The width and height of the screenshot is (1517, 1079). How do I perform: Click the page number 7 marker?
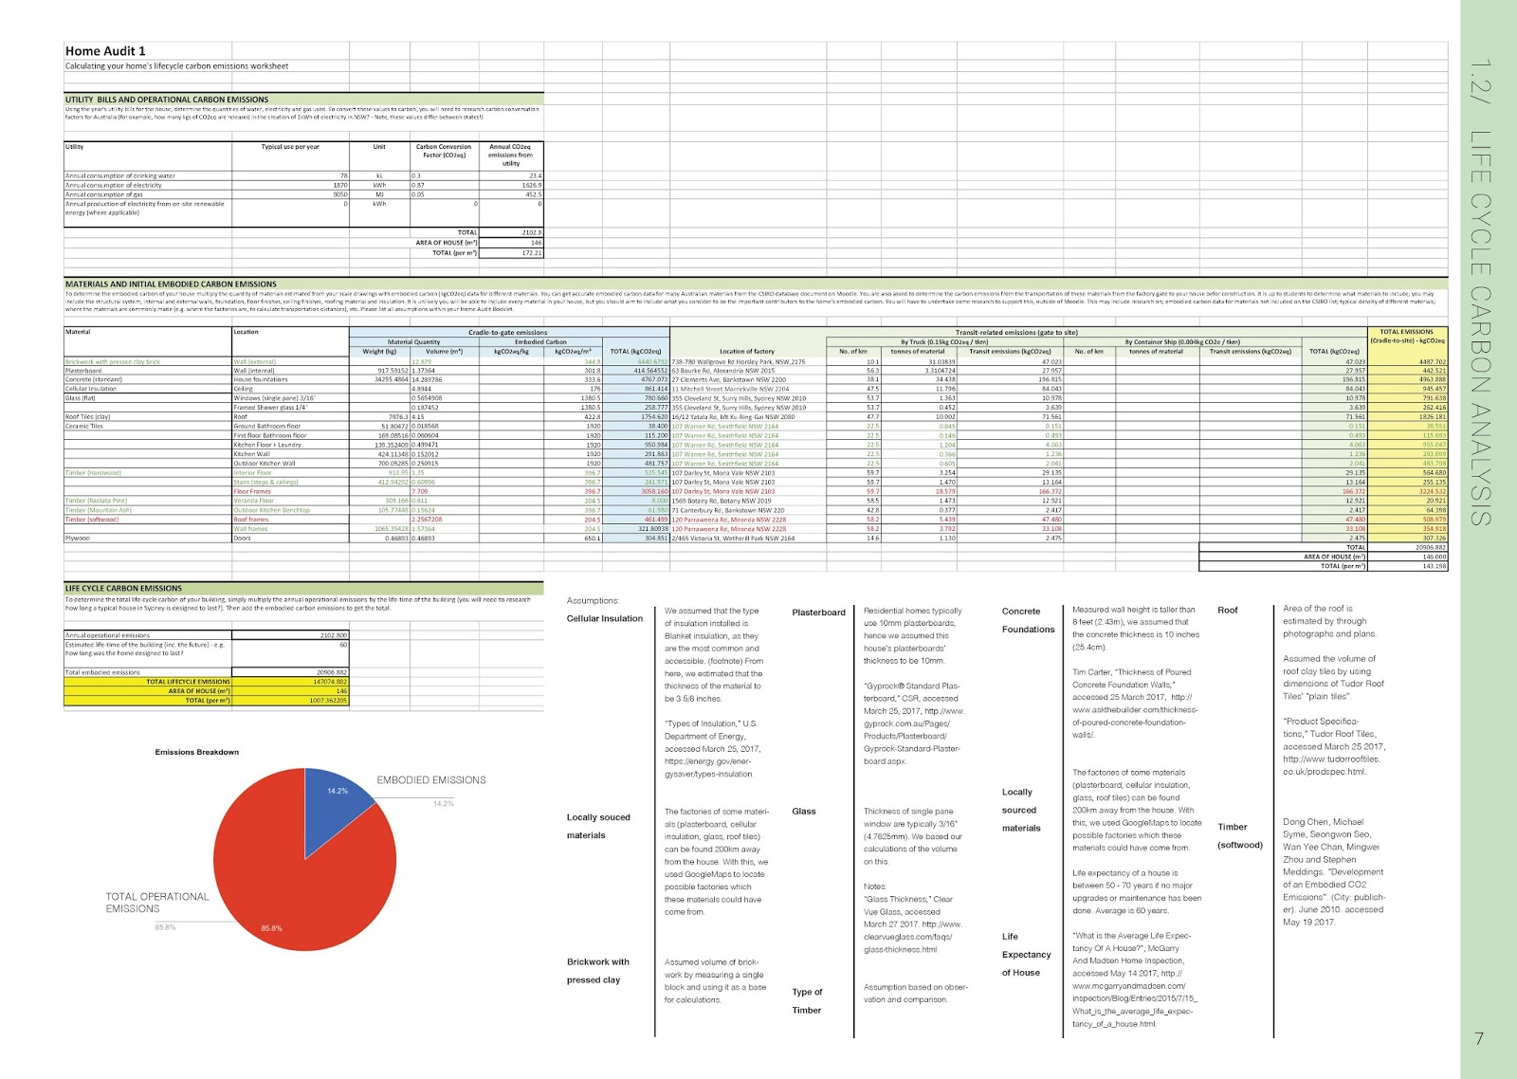pyautogui.click(x=1478, y=1038)
